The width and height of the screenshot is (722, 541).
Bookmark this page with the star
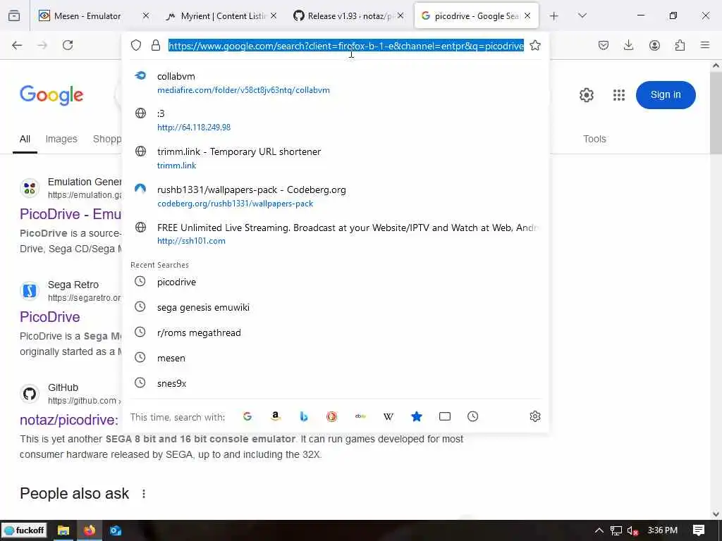[x=535, y=45]
